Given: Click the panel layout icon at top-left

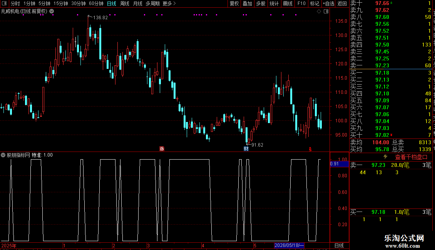Looking at the screenshot, I should click(4, 3).
